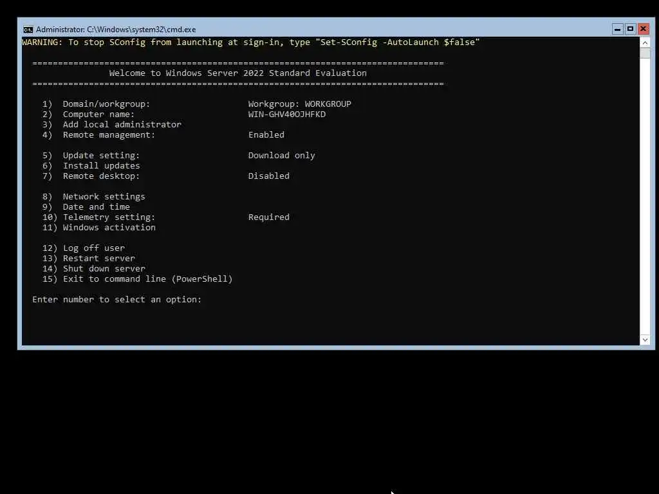Click the 'Required' telemetry value

(268, 217)
